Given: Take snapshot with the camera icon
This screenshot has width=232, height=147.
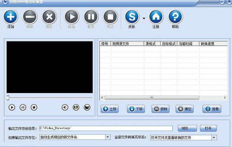Looking at the screenshot, I should (x=76, y=107).
